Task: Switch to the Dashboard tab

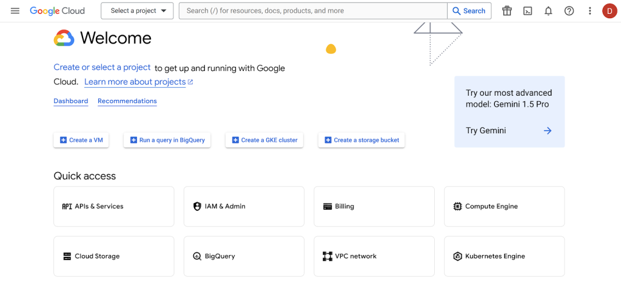Action: [x=71, y=101]
